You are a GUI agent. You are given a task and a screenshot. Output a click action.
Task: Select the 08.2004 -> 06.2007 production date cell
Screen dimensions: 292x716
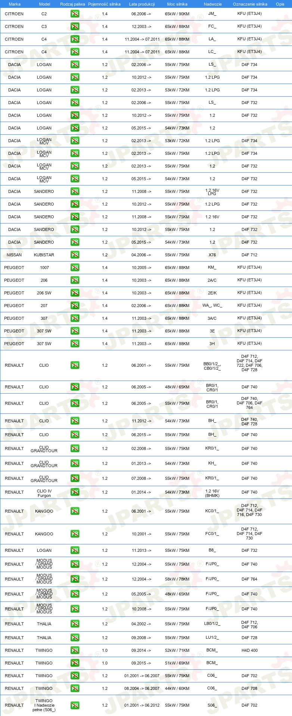pyautogui.click(x=142, y=688)
